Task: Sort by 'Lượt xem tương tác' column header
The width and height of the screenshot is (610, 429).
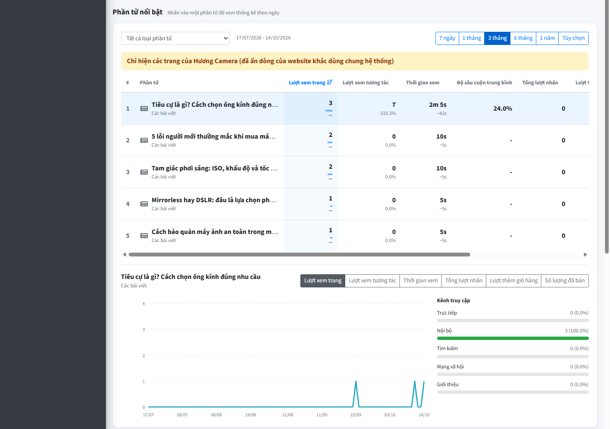Action: [x=366, y=83]
